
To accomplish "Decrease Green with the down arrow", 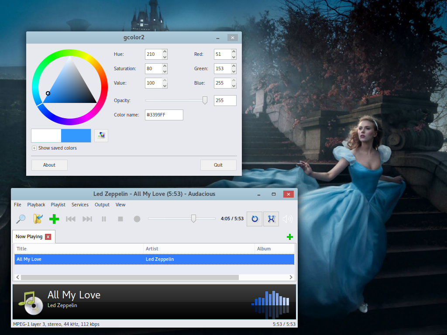I will [x=234, y=72].
